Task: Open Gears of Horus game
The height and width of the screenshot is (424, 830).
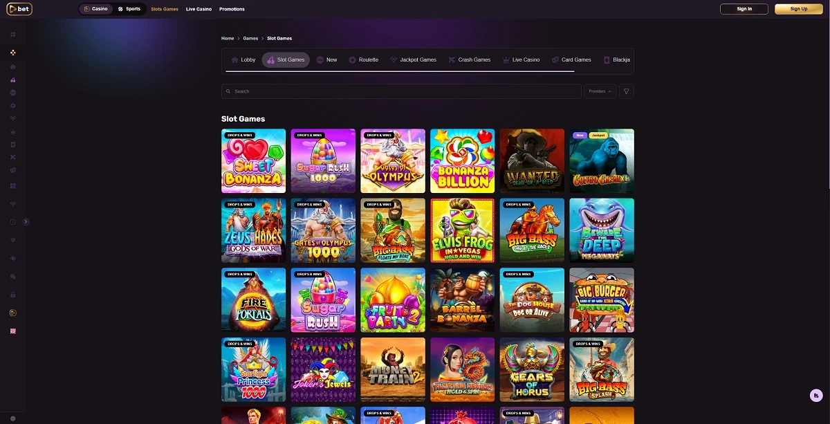Action: (532, 369)
